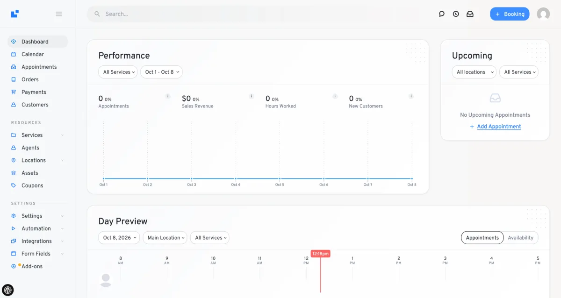Open the Customers menu item
This screenshot has width=561, height=298.
pos(37,105)
